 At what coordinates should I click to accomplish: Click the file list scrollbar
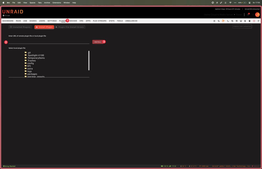(x=89, y=60)
